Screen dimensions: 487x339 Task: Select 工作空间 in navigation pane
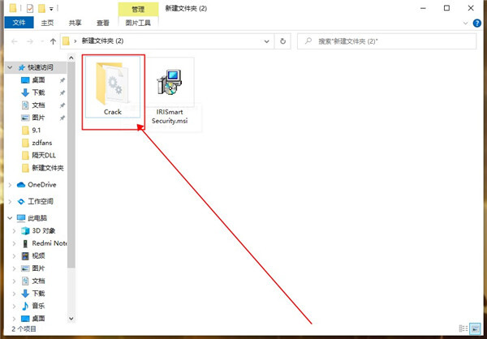pos(41,201)
